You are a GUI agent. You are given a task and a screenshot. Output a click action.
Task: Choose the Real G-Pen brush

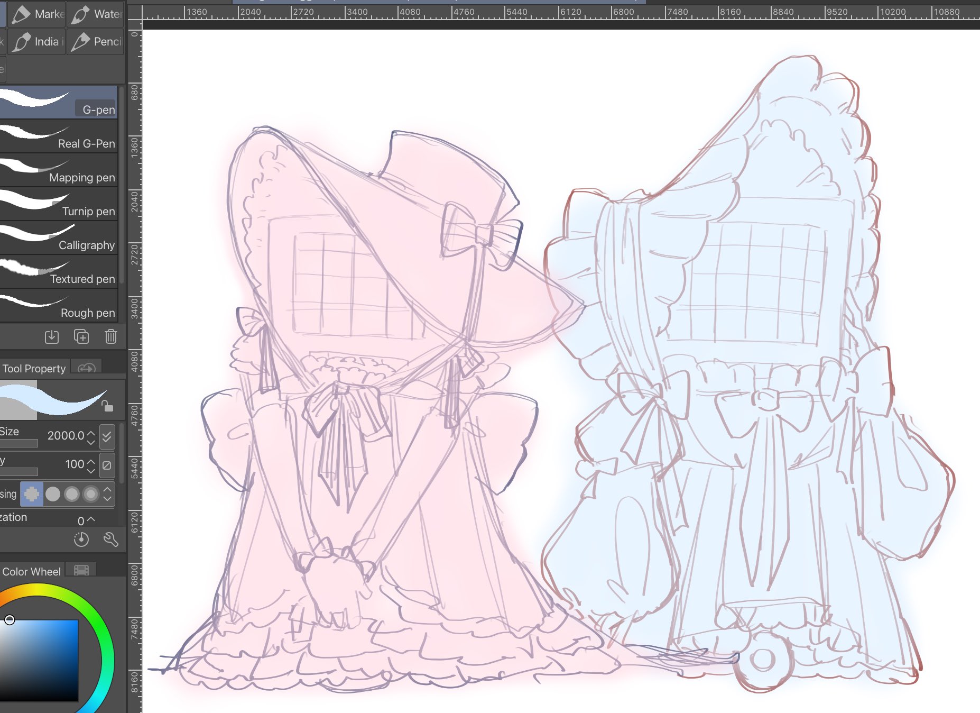pyautogui.click(x=58, y=136)
